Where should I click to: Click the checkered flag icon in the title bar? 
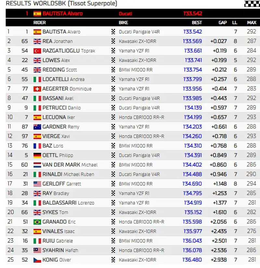(252, 4)
